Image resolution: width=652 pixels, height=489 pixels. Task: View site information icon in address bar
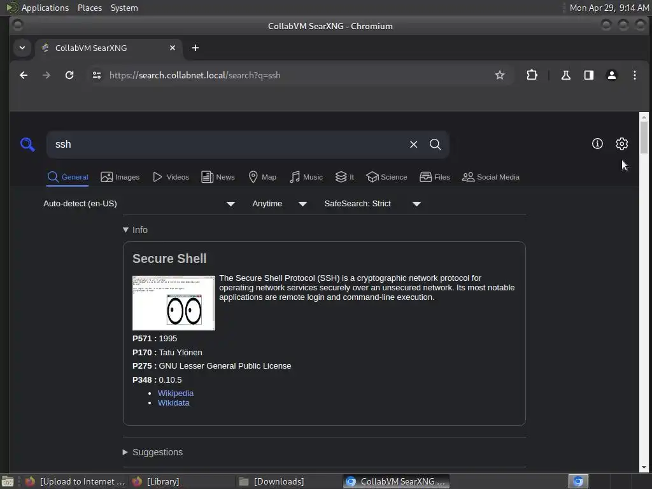(x=97, y=75)
